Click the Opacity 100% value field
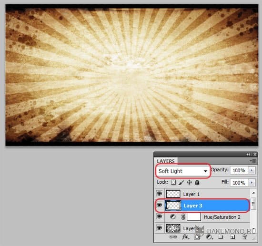The height and width of the screenshot is (246, 262). (x=239, y=170)
